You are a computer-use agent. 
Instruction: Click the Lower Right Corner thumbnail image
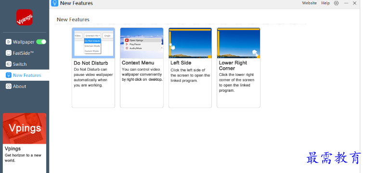click(239, 43)
